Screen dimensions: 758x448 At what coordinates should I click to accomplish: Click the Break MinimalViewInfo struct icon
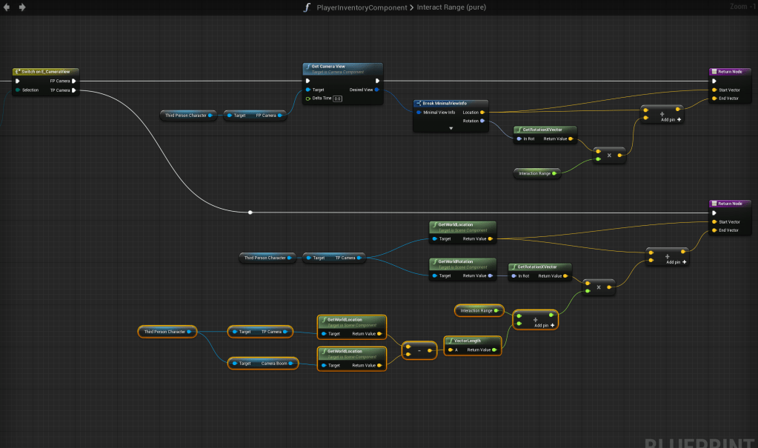click(x=419, y=103)
